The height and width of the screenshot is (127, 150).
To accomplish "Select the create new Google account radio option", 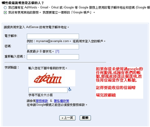I will coord(5,13).
